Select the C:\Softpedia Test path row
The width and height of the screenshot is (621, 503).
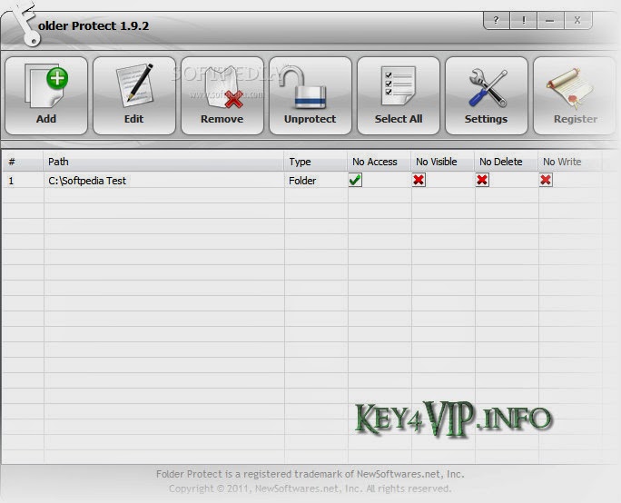[163, 181]
